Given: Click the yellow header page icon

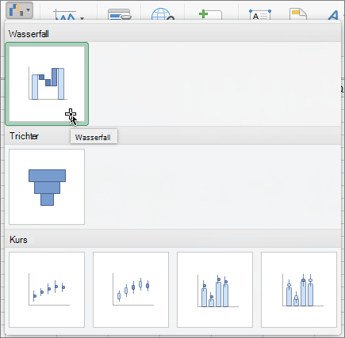Looking at the screenshot, I should [x=298, y=14].
